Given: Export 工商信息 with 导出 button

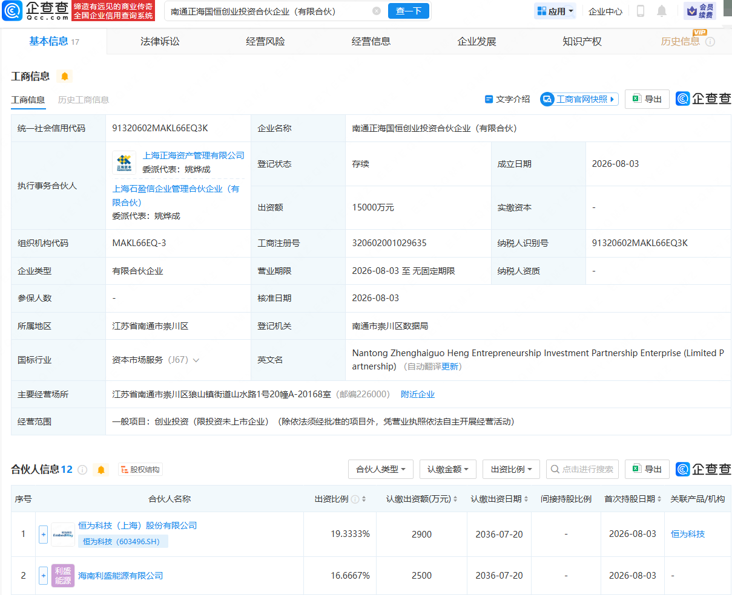Looking at the screenshot, I should [647, 99].
